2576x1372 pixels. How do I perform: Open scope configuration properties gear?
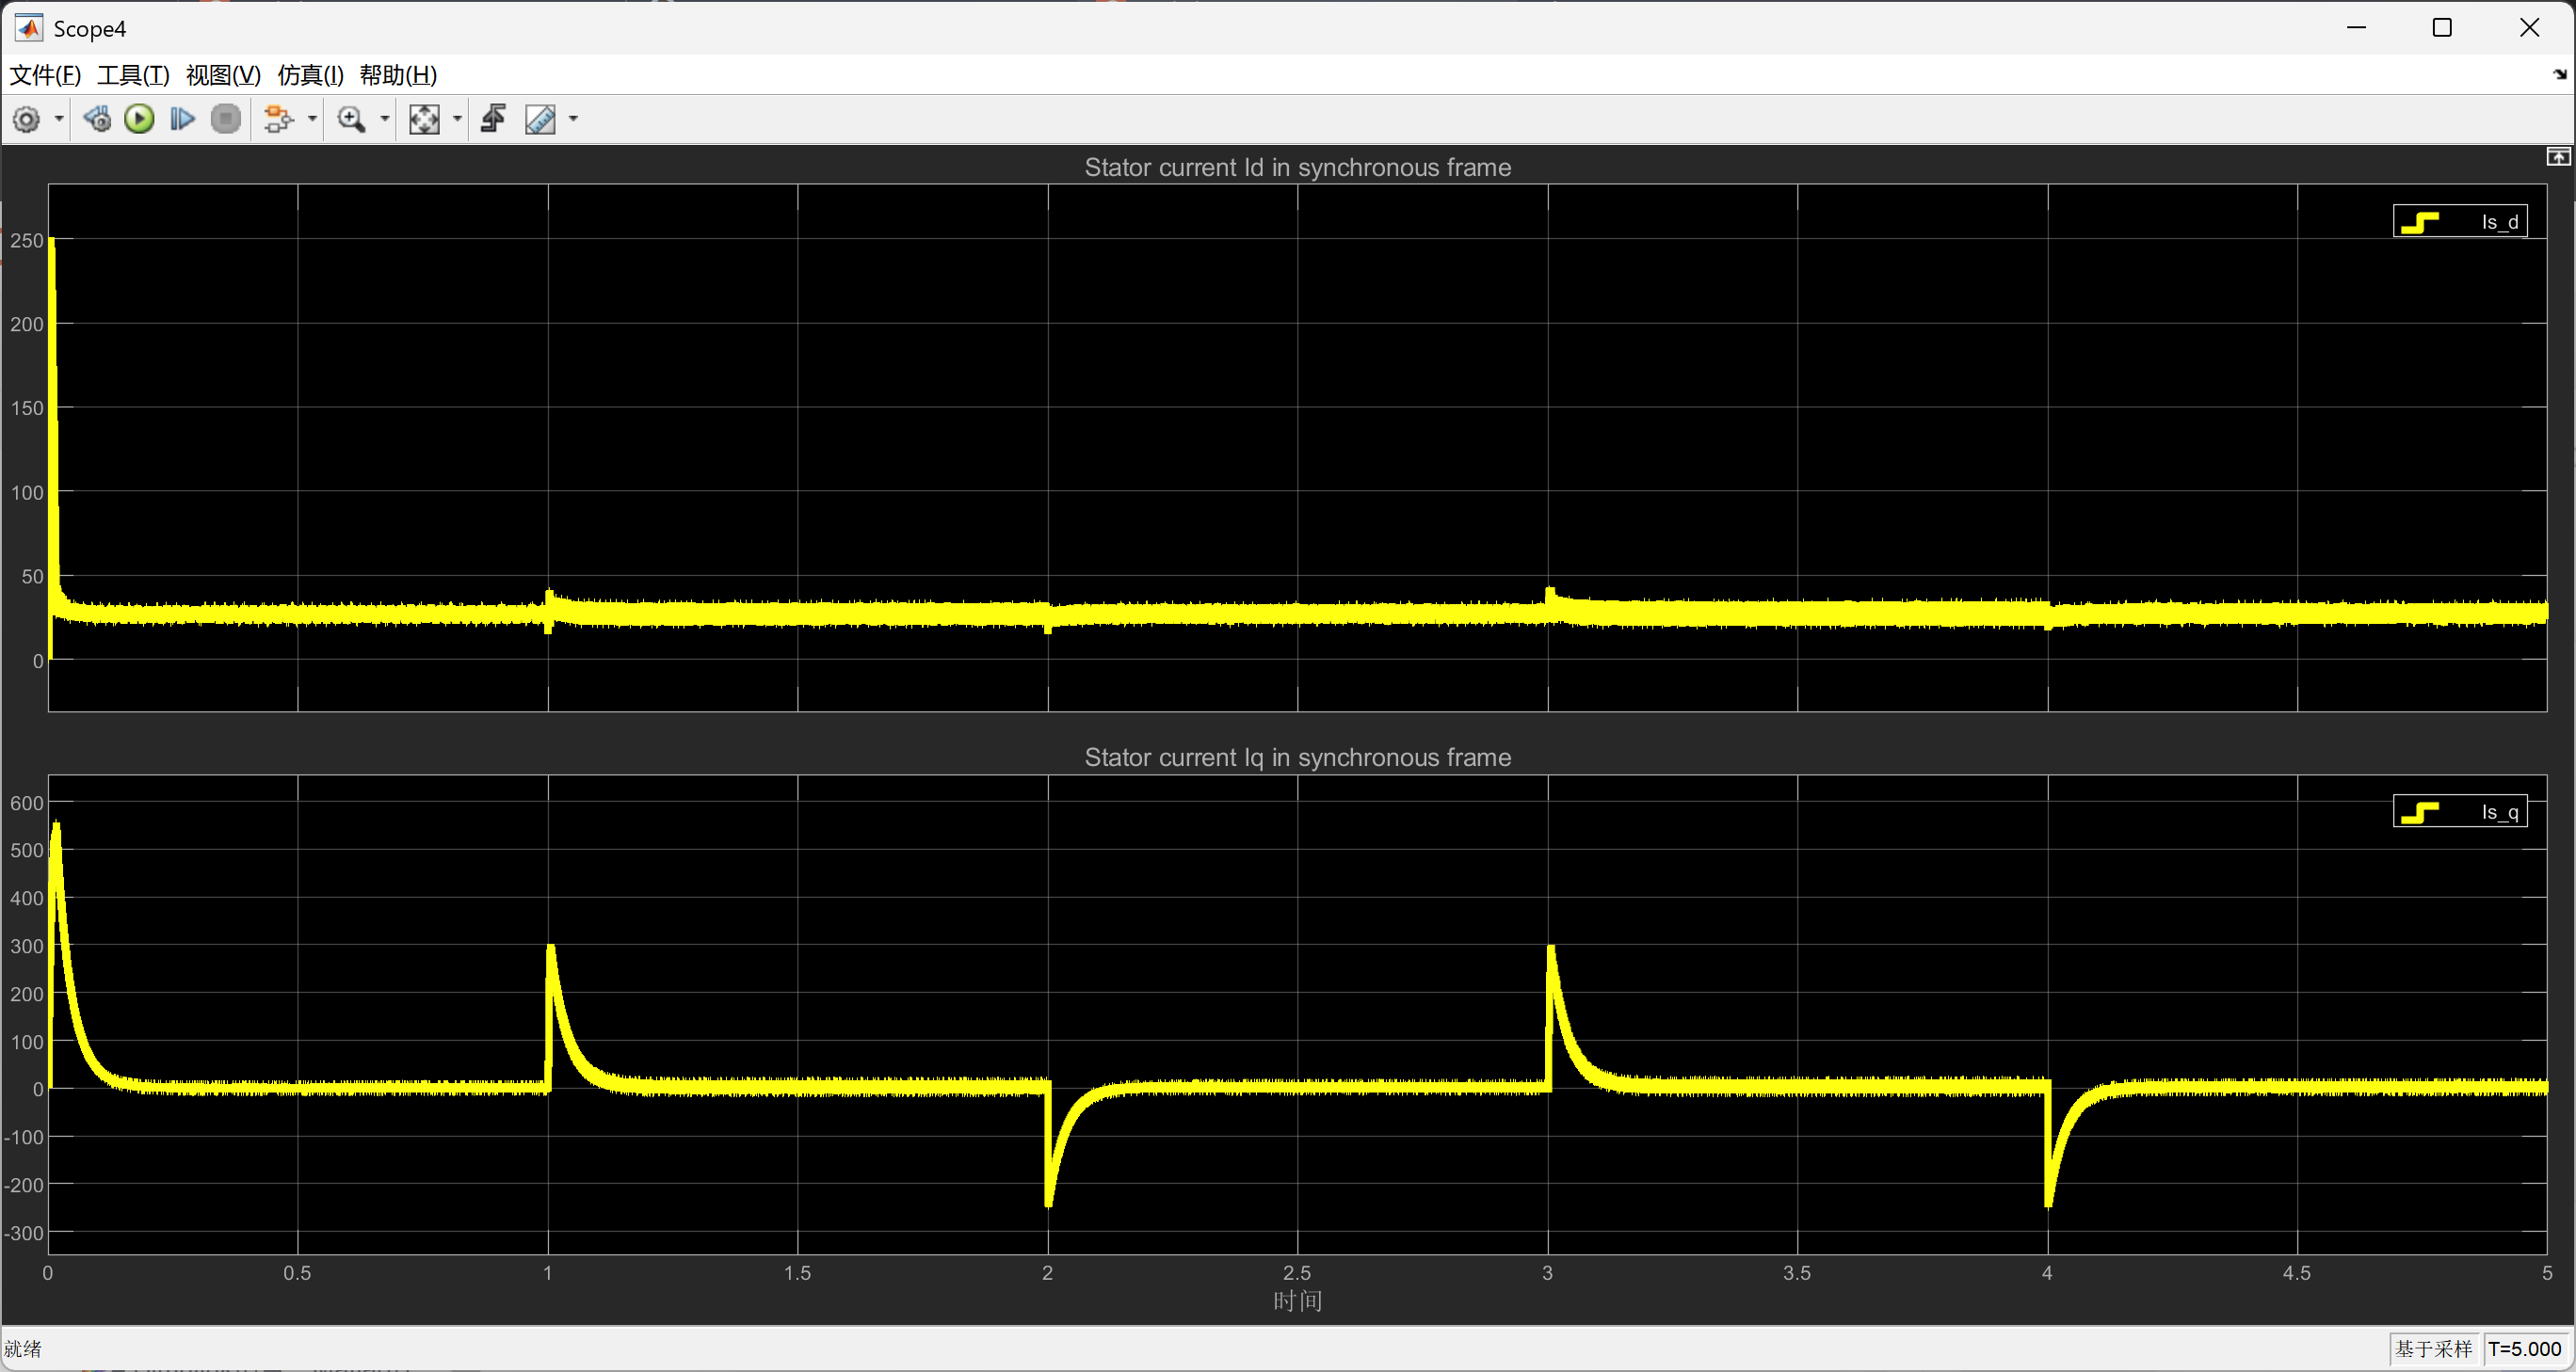[x=26, y=120]
